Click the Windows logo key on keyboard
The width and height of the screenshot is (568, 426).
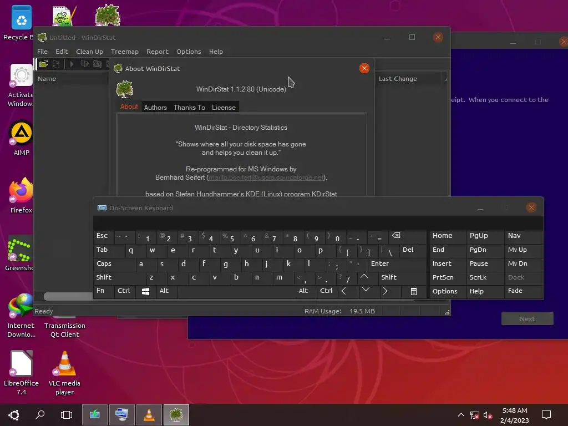click(146, 291)
